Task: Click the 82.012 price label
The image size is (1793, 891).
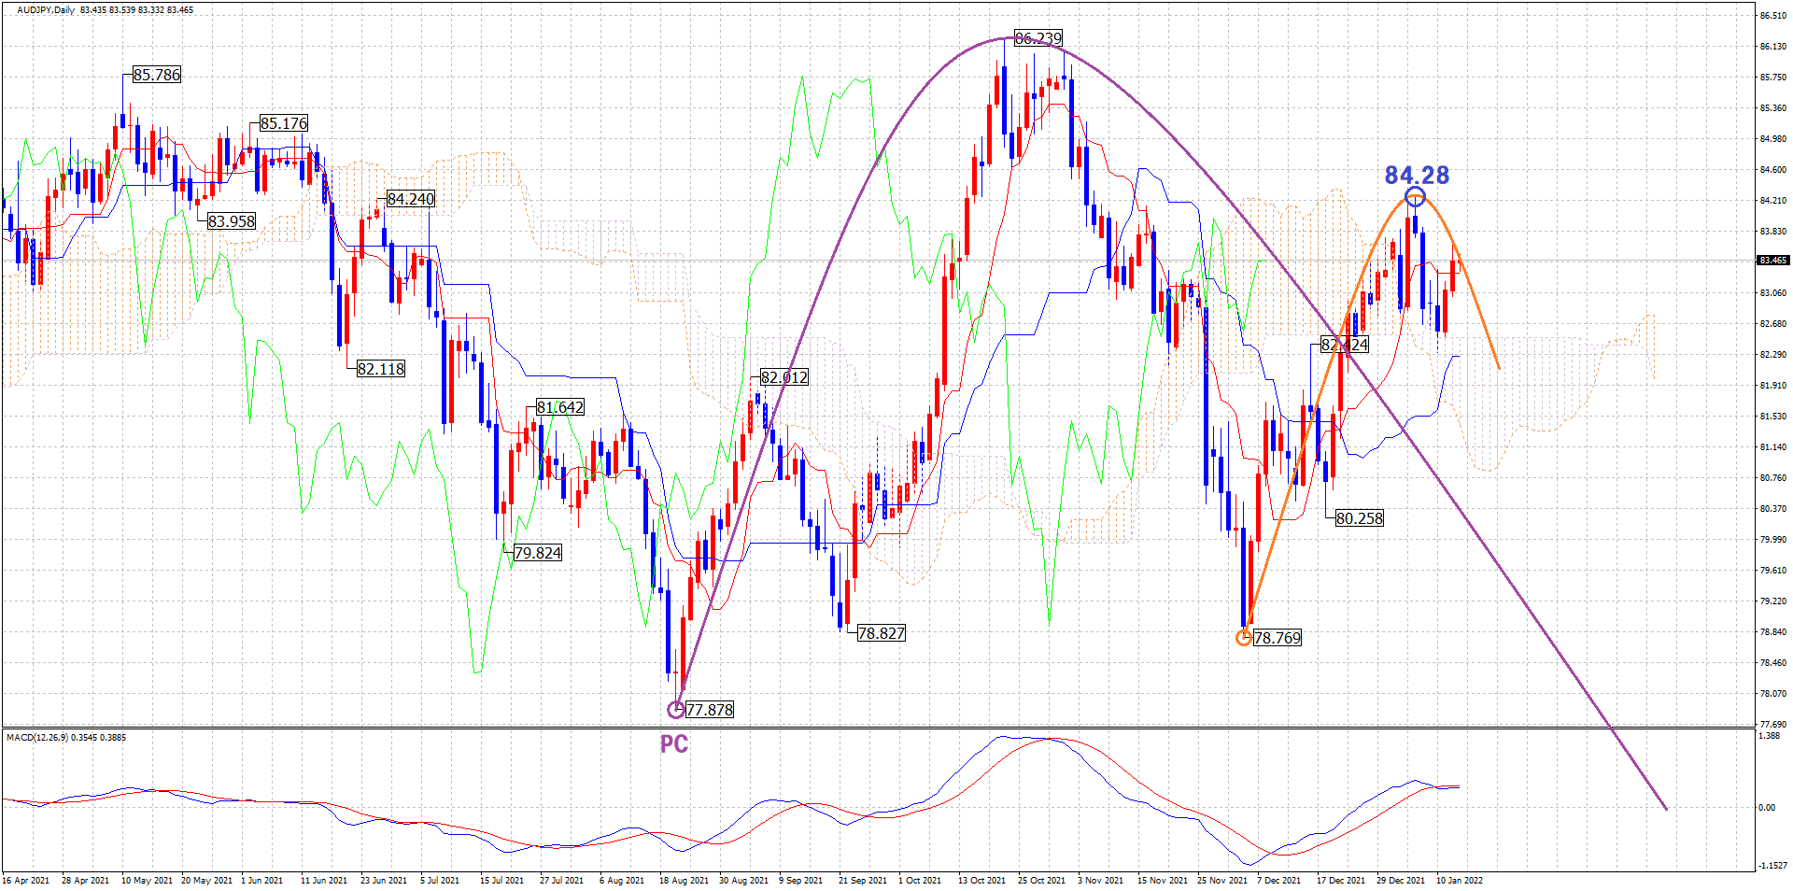Action: coord(784,377)
